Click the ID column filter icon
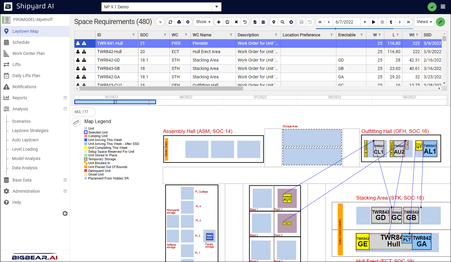Viewport: 451px width, 262px height. click(134, 35)
